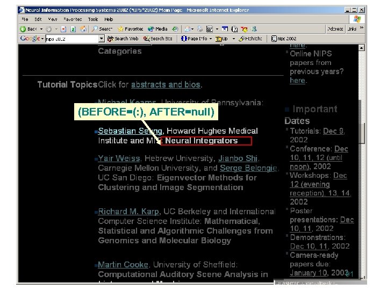Image resolution: width=387 pixels, height=290 pixels.
Task: Open the Back history dropdown arrow
Action: (41, 29)
